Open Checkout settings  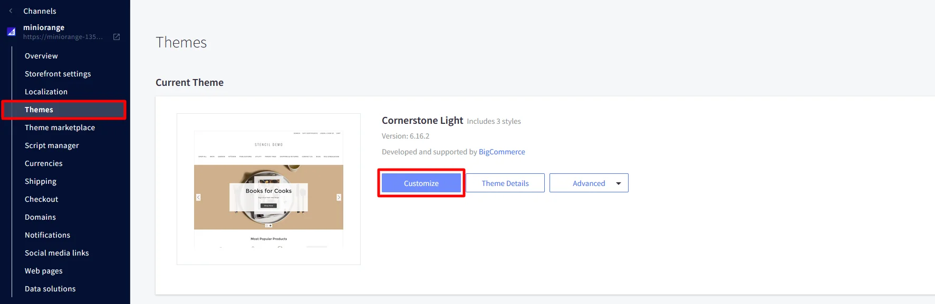coord(41,199)
